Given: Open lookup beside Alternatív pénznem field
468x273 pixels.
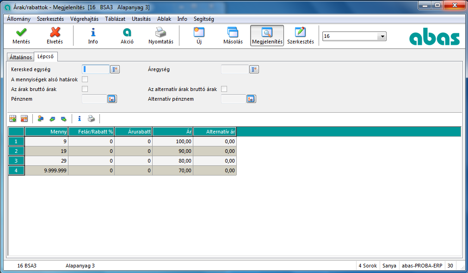Looking at the screenshot, I should pos(251,99).
